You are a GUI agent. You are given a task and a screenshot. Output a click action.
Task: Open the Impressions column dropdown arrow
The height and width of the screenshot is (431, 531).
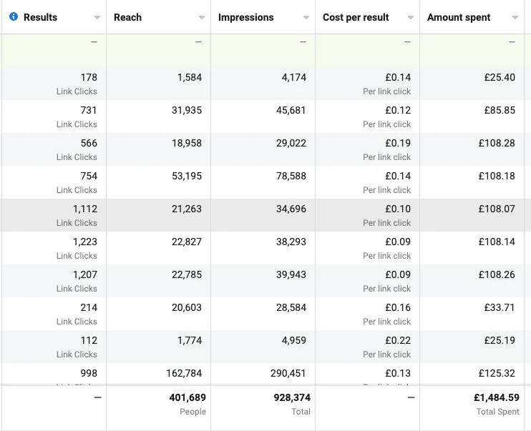tap(306, 18)
